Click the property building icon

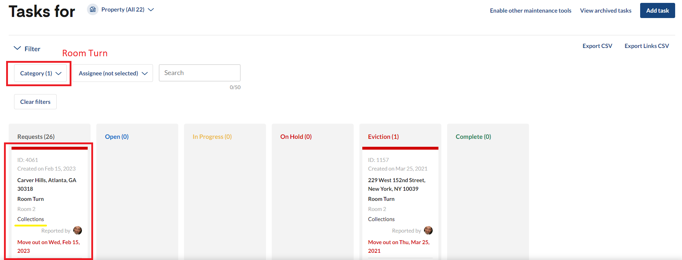93,10
